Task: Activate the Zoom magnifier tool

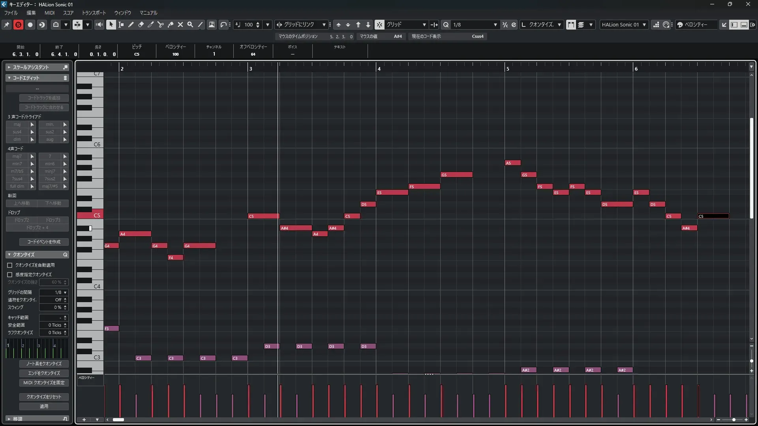Action: pyautogui.click(x=190, y=24)
